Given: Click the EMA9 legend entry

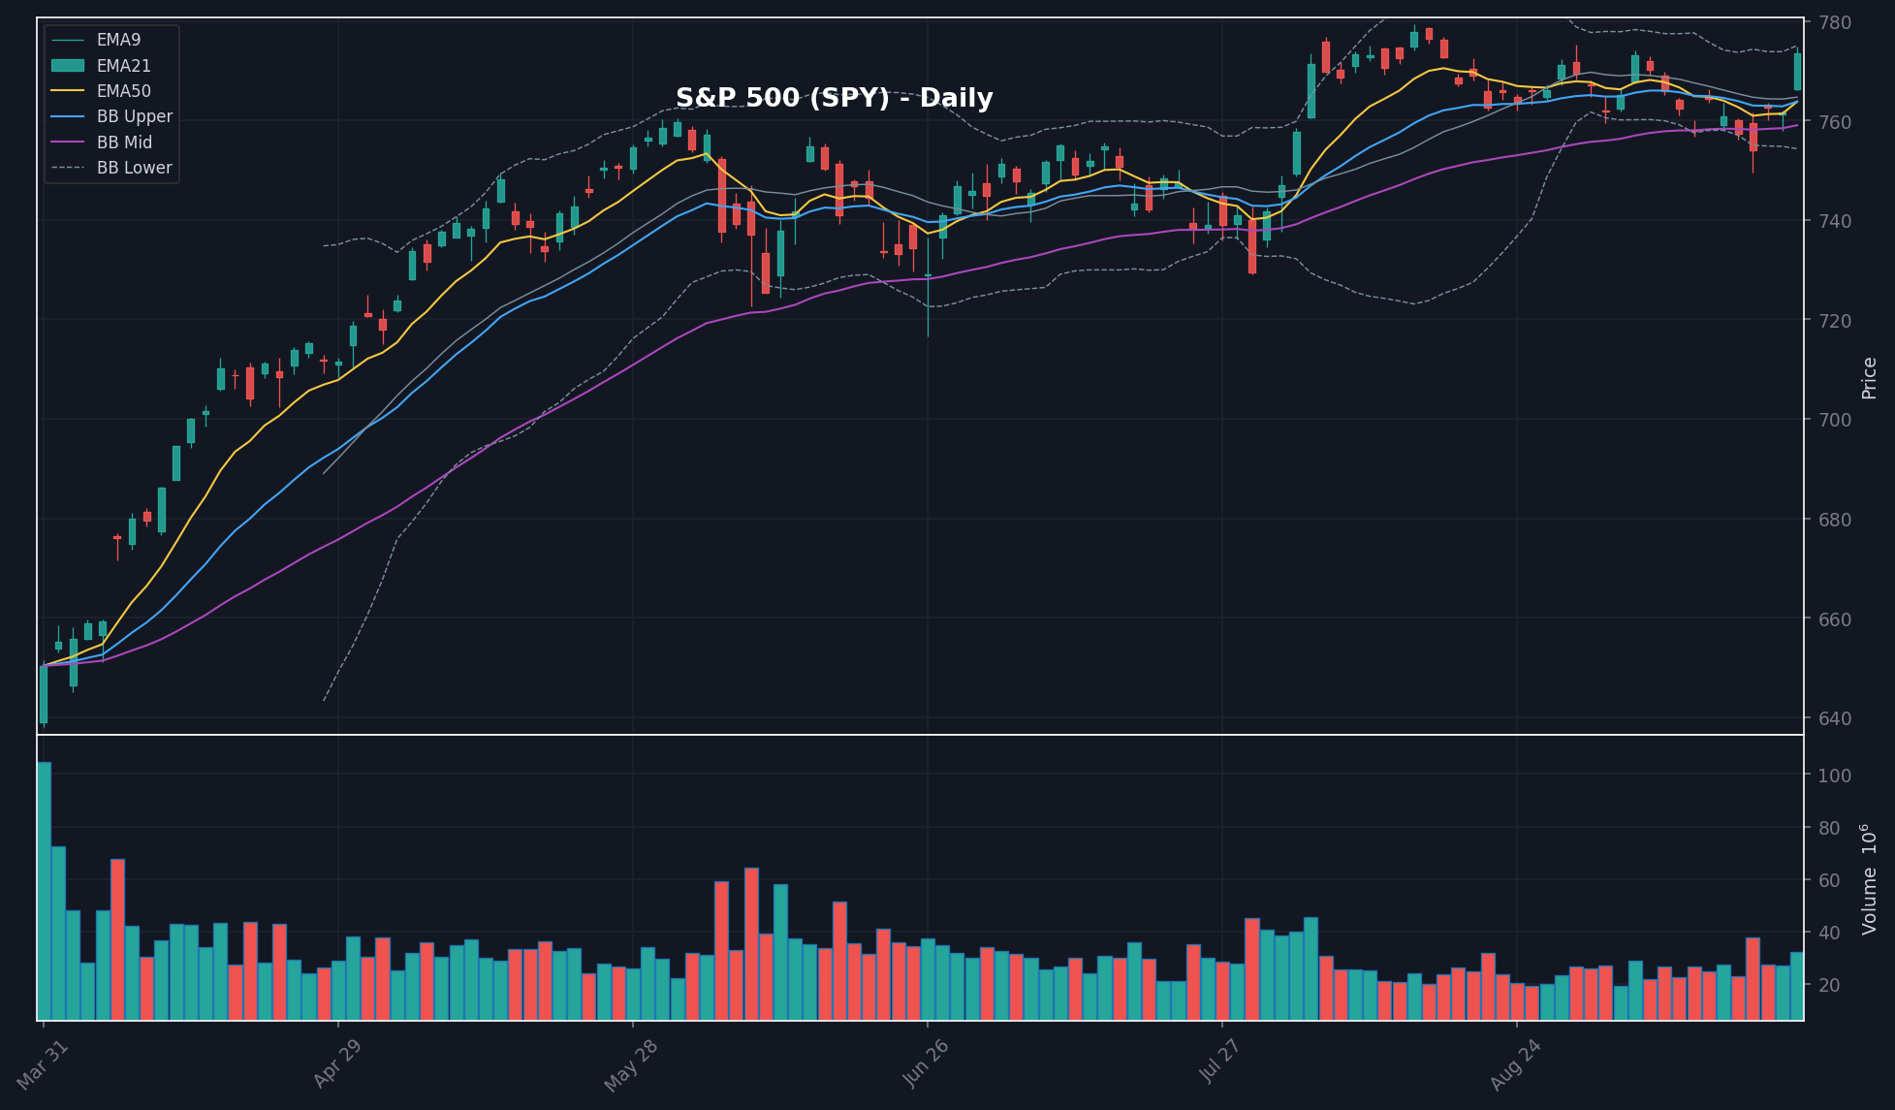Looking at the screenshot, I should coord(95,40).
